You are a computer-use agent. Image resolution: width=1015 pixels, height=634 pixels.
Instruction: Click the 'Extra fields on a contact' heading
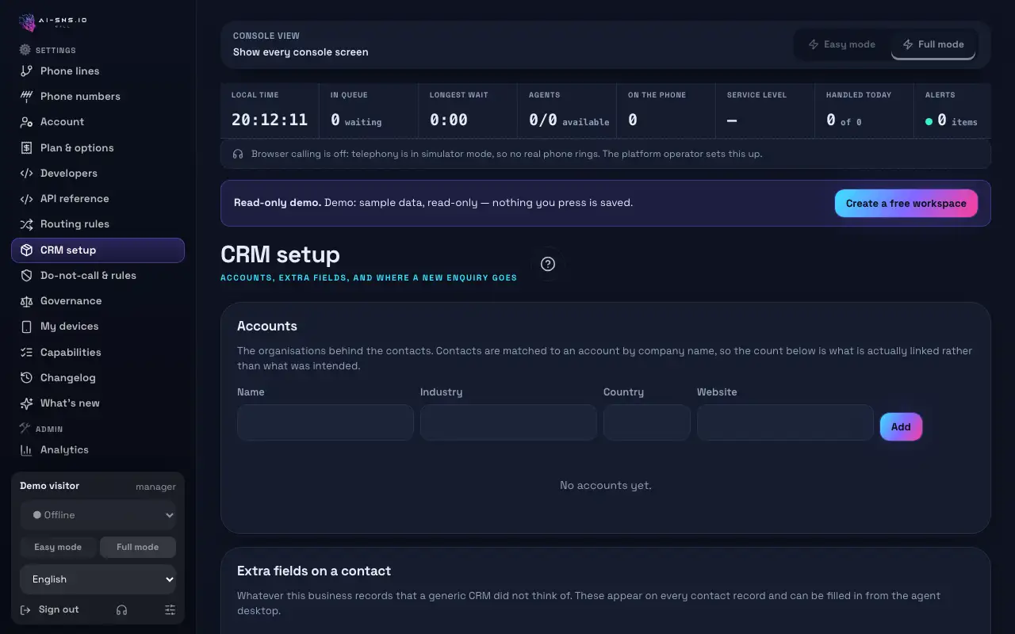point(314,571)
